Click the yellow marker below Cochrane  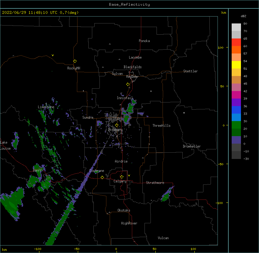coord(102,177)
